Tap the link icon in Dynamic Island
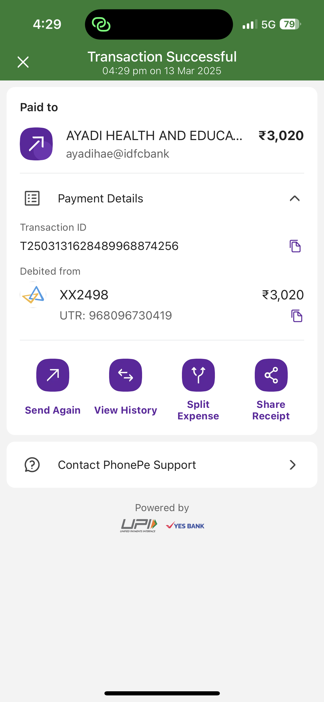The width and height of the screenshot is (324, 702). pyautogui.click(x=101, y=24)
